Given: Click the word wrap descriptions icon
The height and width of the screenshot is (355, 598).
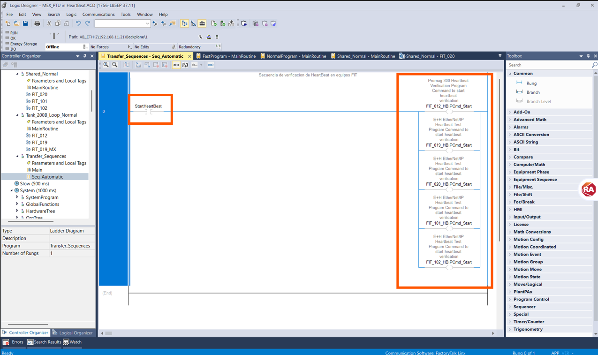Looking at the screenshot, I should coord(185,65).
